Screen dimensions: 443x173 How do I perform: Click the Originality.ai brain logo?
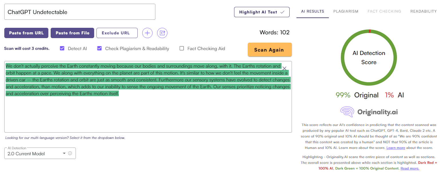click(347, 112)
